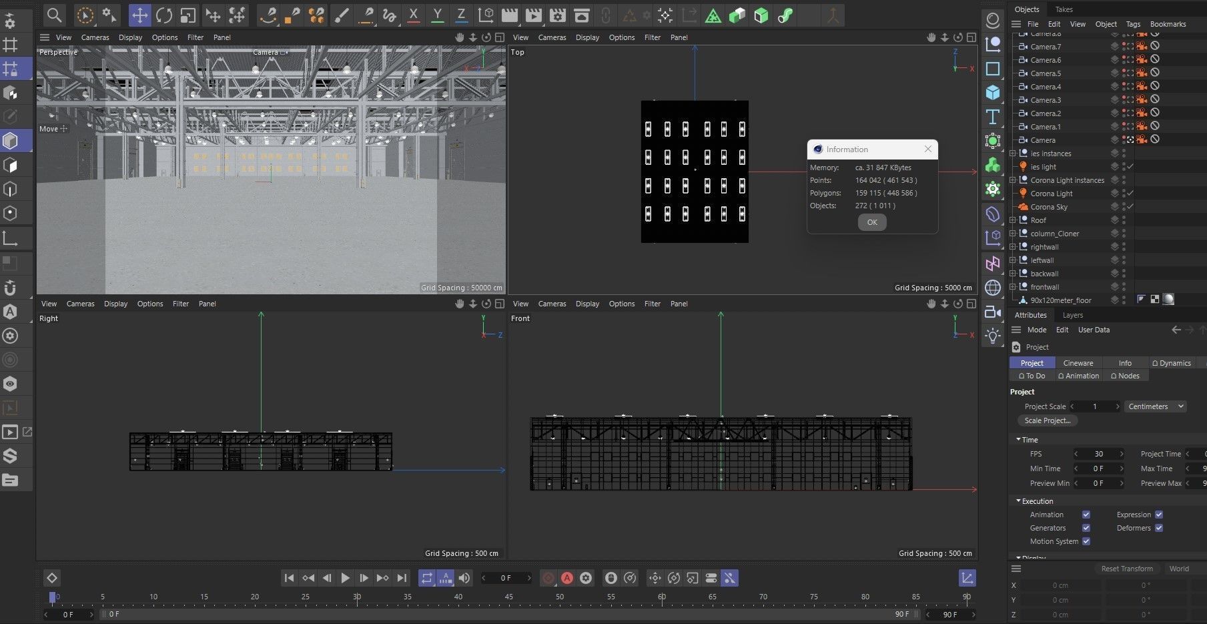The width and height of the screenshot is (1207, 624).
Task: Open the Centimeters unit dropdown
Action: [1156, 406]
